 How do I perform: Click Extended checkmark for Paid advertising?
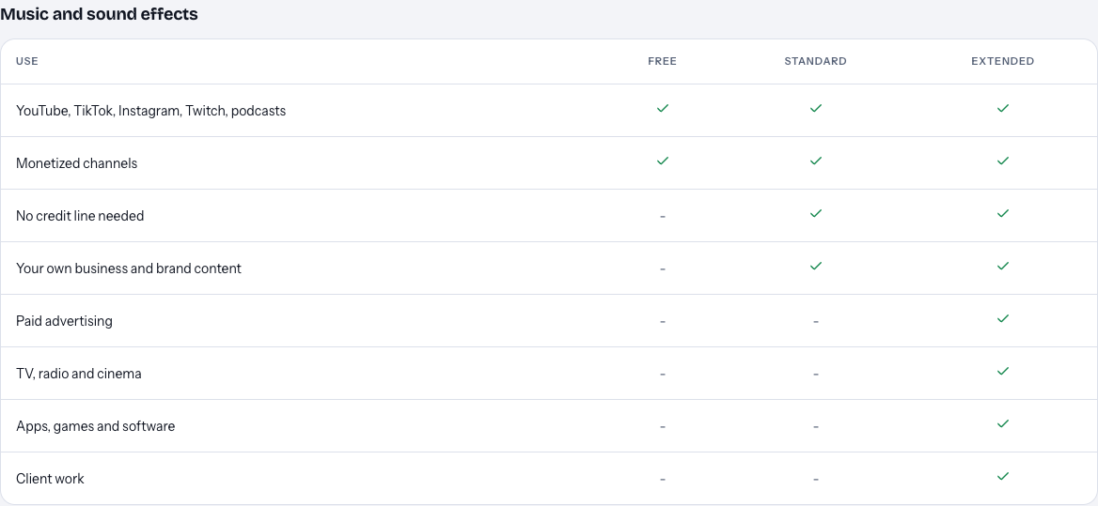[1003, 318]
